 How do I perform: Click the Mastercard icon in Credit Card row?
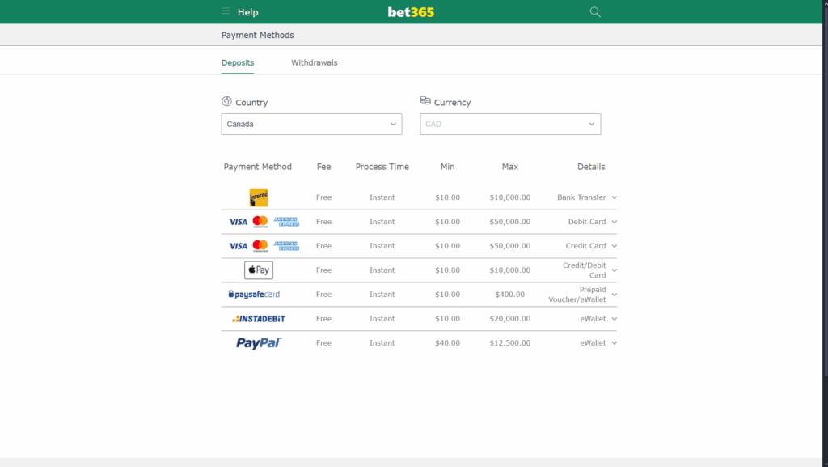click(260, 245)
